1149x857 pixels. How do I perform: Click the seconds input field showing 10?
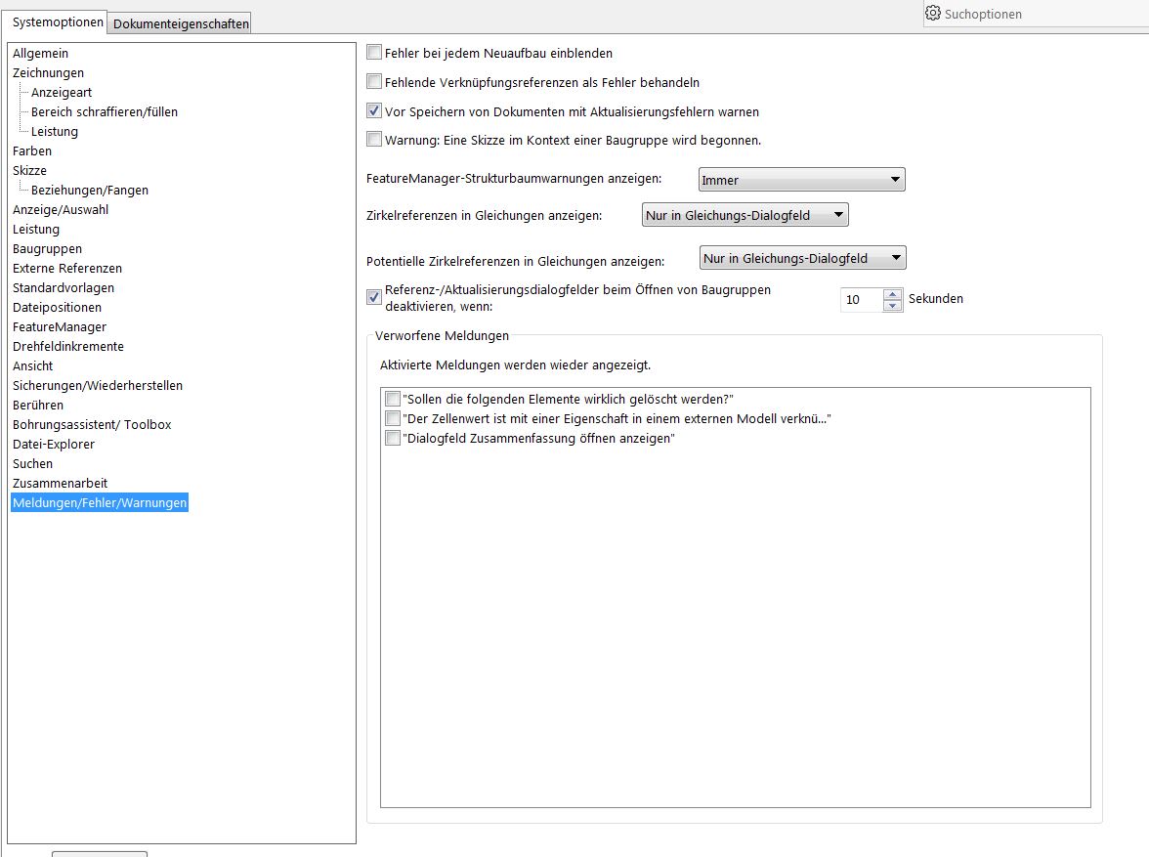point(861,300)
